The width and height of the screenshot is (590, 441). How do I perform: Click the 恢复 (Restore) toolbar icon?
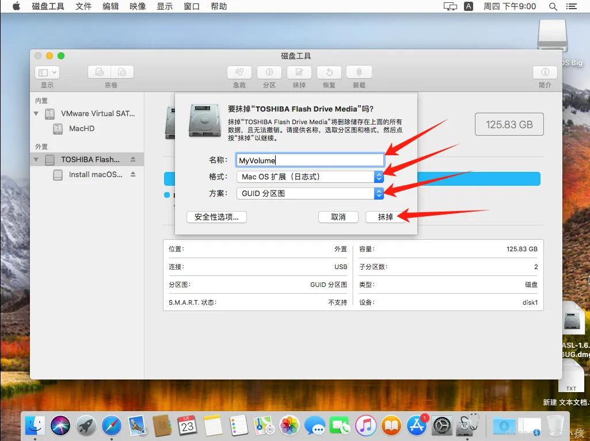point(329,72)
